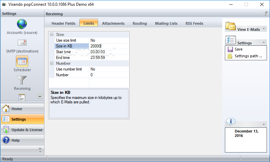Click the Settings checklist icon in navigation

(6, 119)
